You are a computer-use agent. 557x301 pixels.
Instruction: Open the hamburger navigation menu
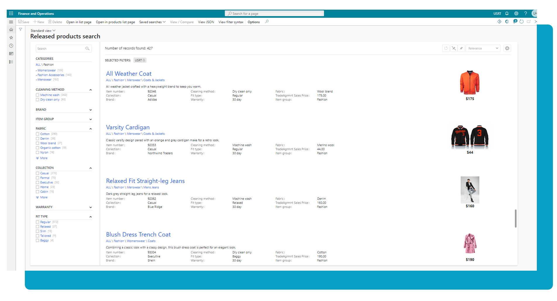pyautogui.click(x=11, y=22)
